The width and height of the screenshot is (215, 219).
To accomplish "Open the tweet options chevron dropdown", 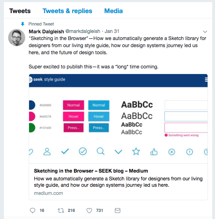I will [x=205, y=32].
